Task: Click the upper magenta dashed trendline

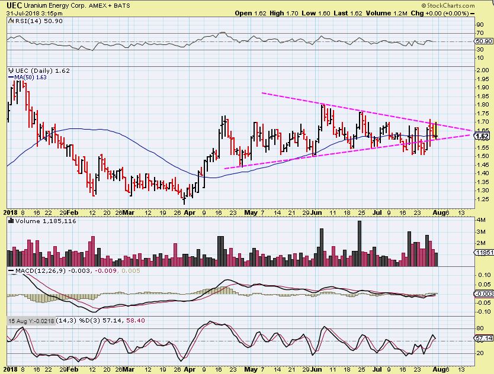Action: [x=367, y=111]
